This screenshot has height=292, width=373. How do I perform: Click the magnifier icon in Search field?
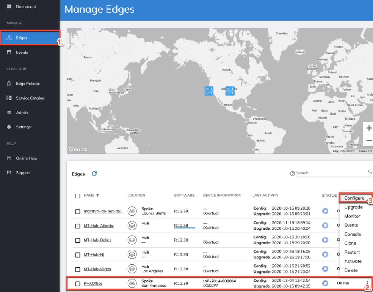click(x=370, y=172)
